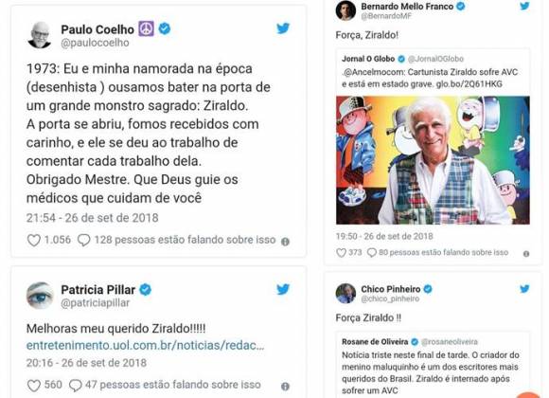Open replies bubble on Patricia Pillar tweet

76,386
